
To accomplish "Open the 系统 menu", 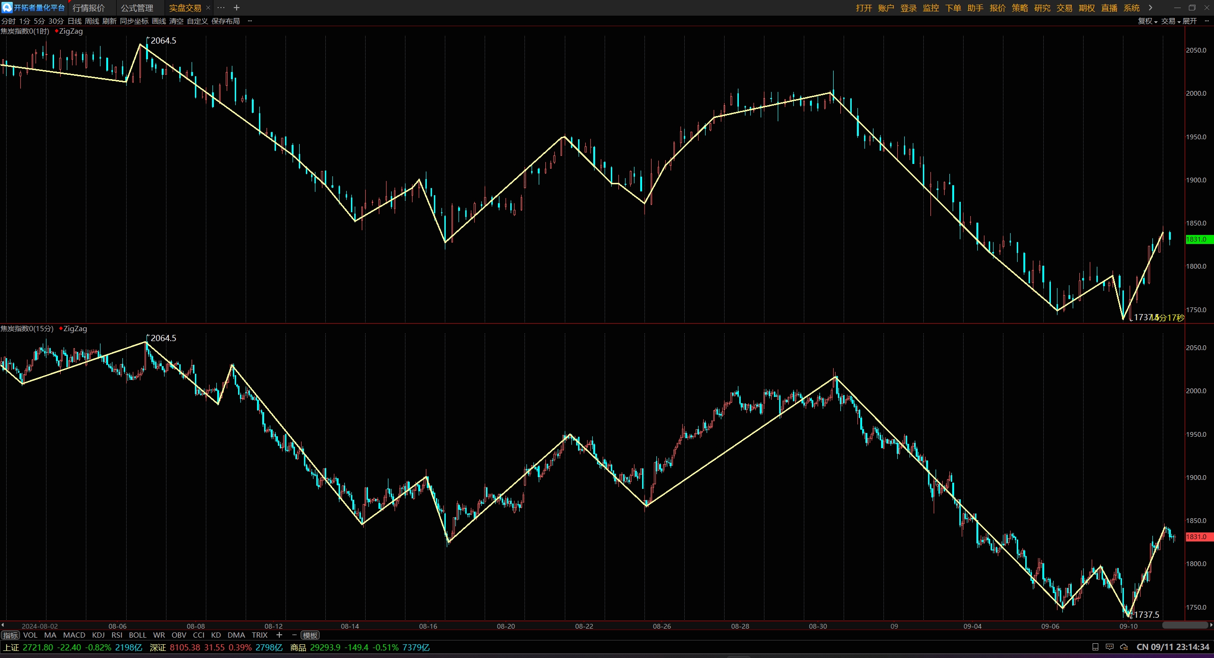I will click(1131, 8).
